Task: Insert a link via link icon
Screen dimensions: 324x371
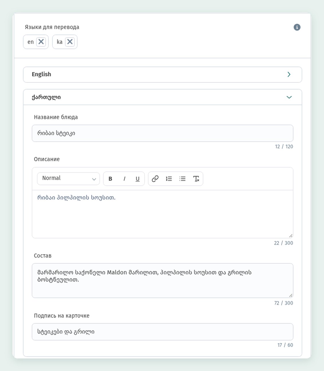Action: (155, 179)
